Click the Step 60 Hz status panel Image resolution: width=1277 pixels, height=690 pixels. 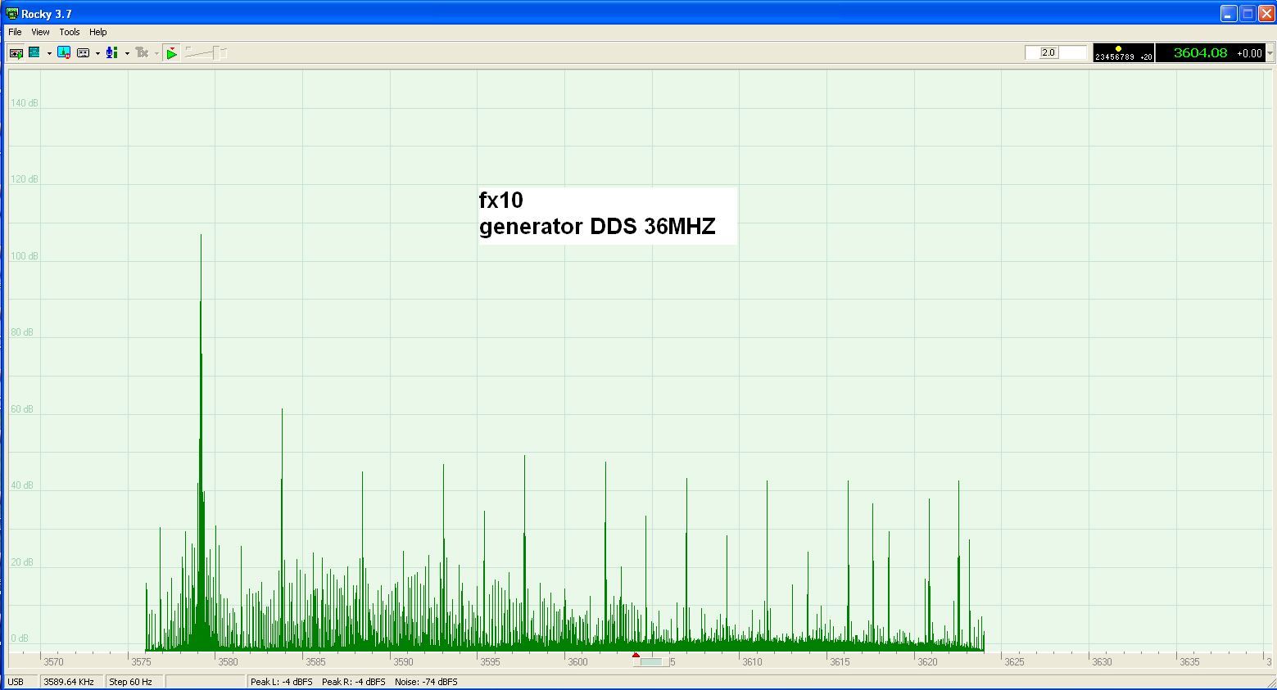click(x=131, y=682)
